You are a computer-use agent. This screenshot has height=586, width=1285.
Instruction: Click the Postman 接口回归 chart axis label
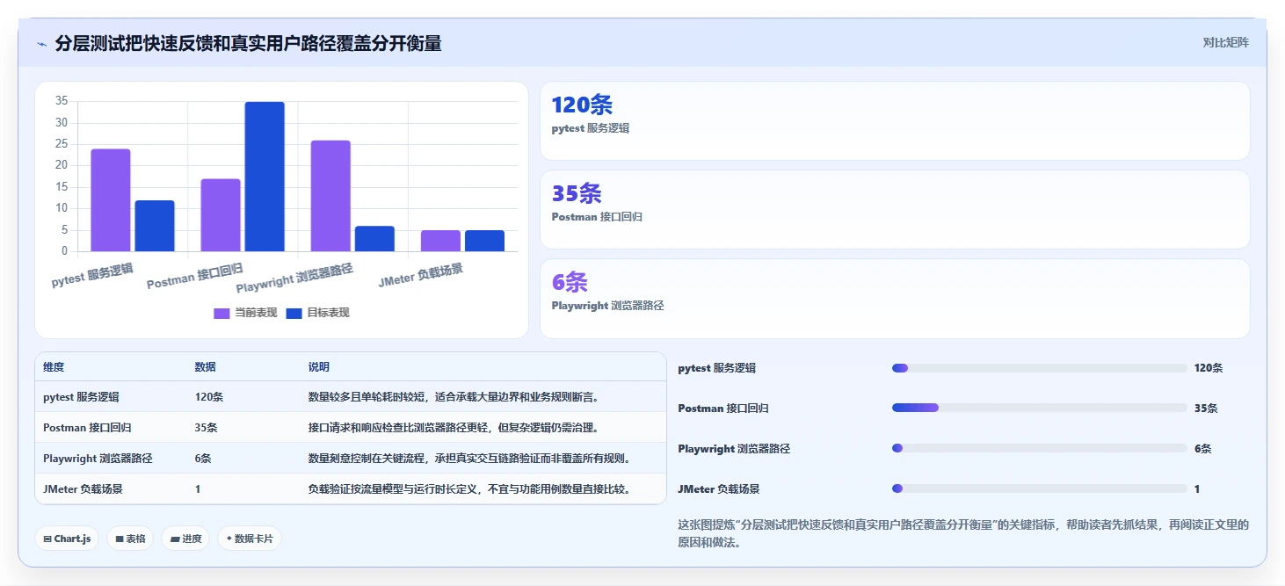click(x=194, y=276)
